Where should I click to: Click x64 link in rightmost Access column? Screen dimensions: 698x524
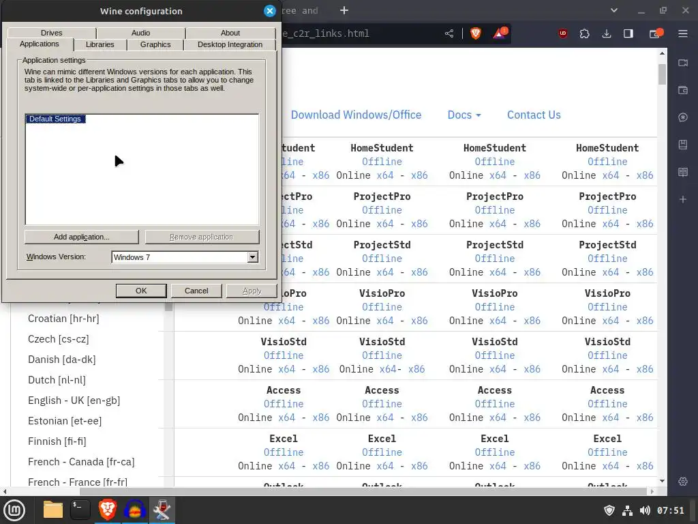pyautogui.click(x=610, y=418)
